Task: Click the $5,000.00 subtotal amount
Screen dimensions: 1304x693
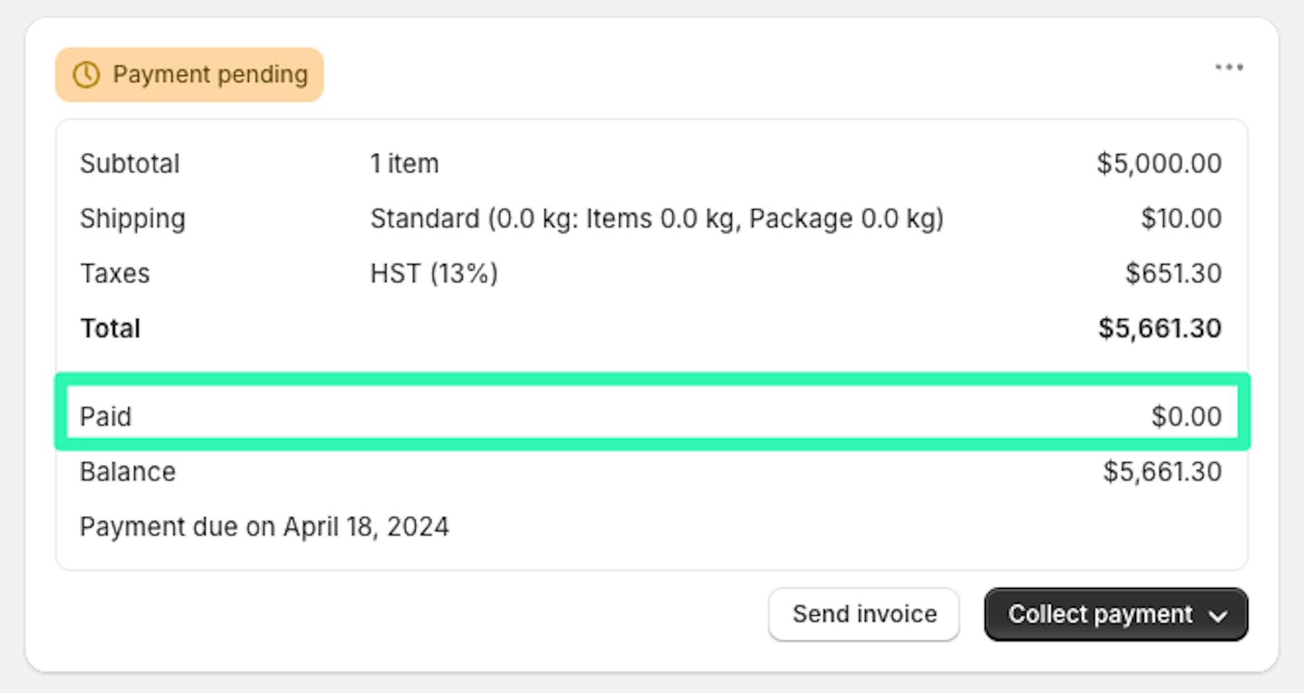Action: (x=1159, y=164)
